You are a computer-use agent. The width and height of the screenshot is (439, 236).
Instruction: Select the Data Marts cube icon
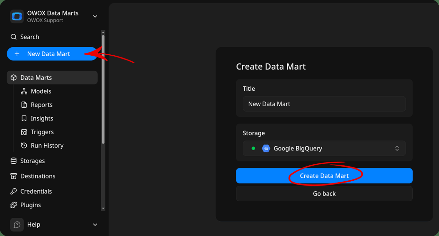point(13,78)
